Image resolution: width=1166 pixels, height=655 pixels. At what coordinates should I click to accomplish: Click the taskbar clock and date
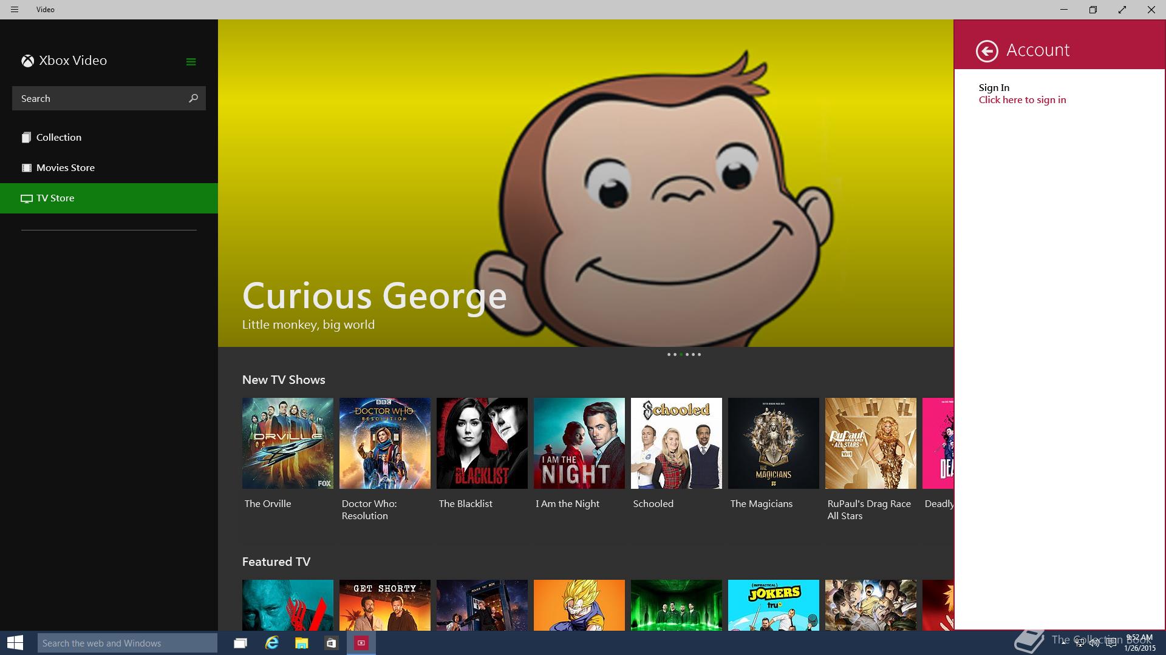point(1139,643)
